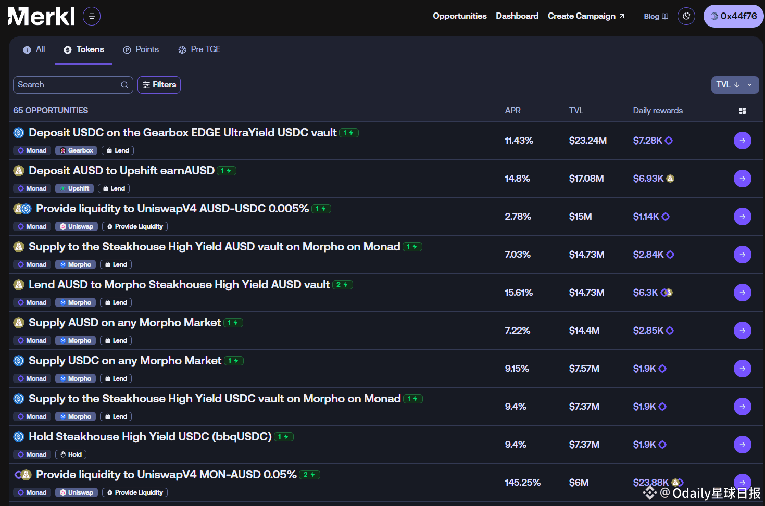The width and height of the screenshot is (765, 506).
Task: Click the search magnifier icon
Action: click(x=124, y=85)
